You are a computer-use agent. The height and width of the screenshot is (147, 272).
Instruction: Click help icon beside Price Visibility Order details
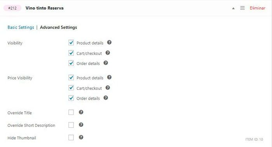[x=106, y=98]
